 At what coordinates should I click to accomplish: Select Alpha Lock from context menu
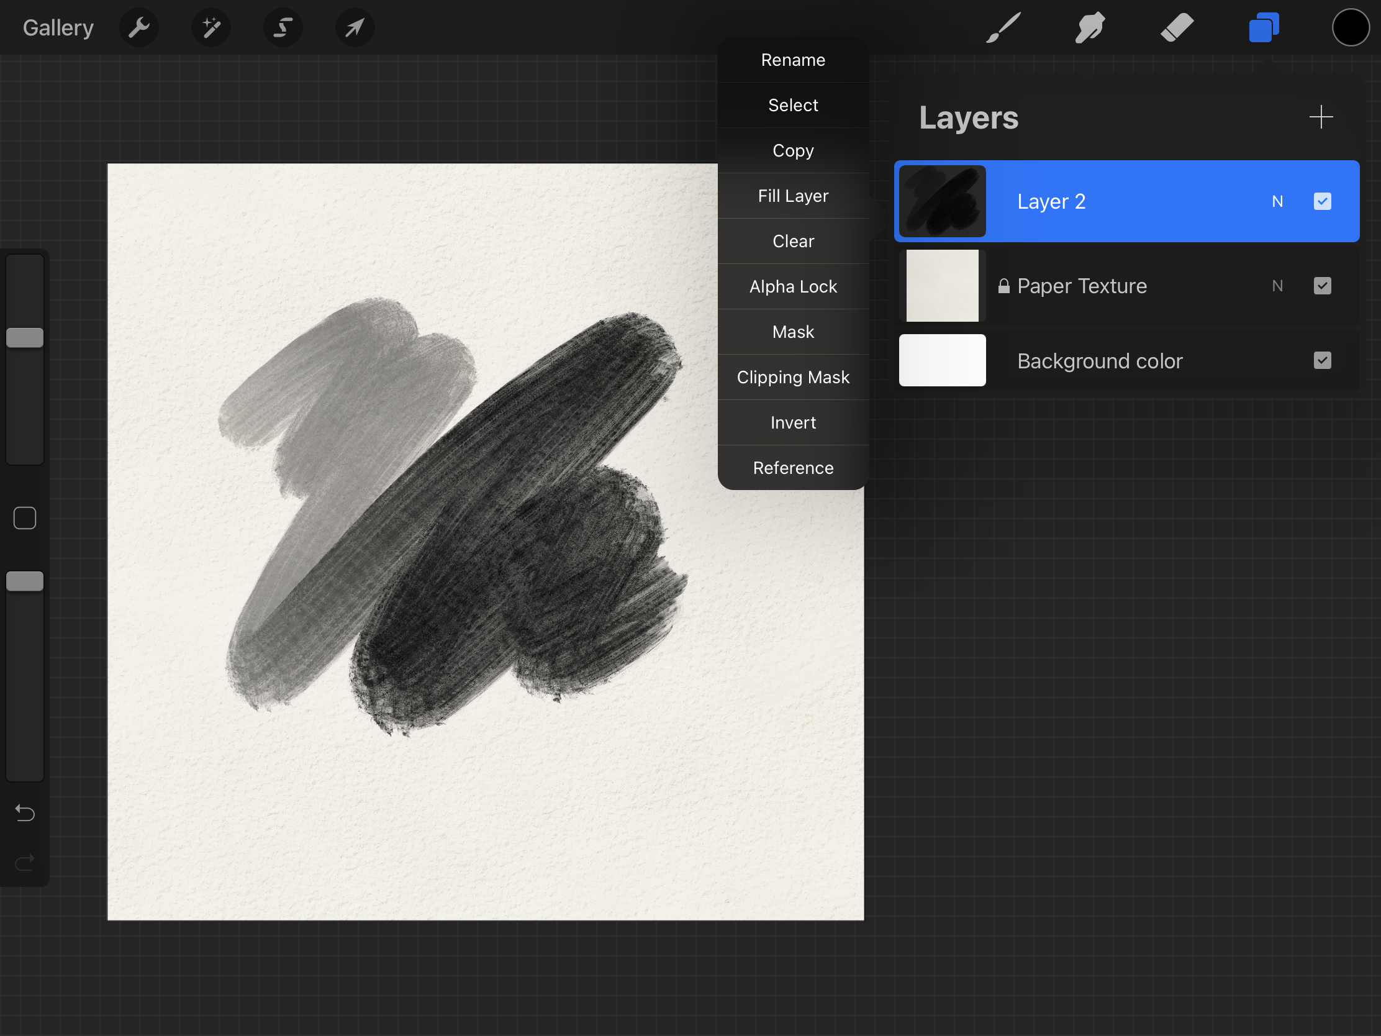click(x=793, y=285)
